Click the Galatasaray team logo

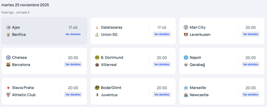click(97, 27)
